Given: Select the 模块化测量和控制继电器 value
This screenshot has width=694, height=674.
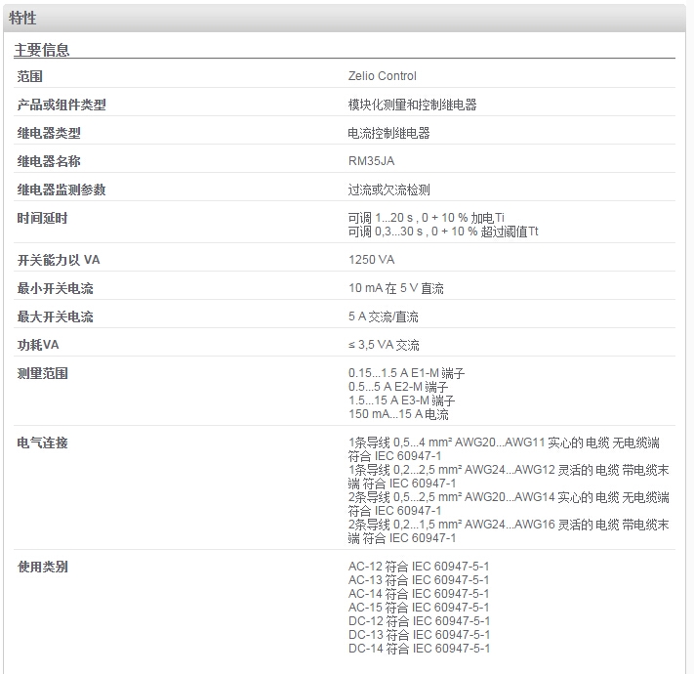Looking at the screenshot, I should point(413,105).
